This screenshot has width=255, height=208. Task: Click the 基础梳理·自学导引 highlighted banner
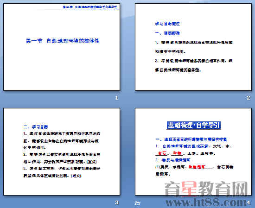193,125
